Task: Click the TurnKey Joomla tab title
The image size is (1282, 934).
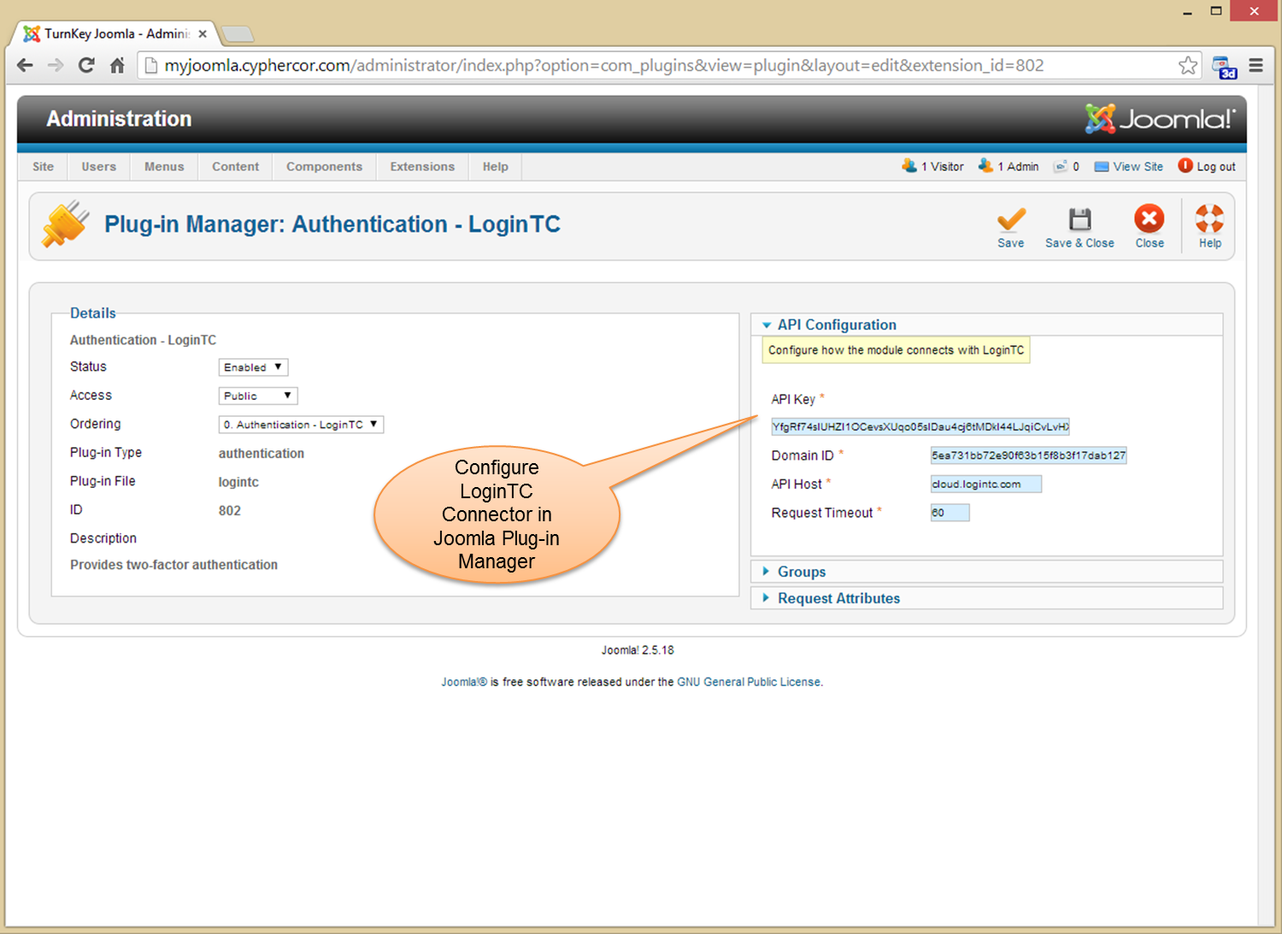Action: click(117, 34)
